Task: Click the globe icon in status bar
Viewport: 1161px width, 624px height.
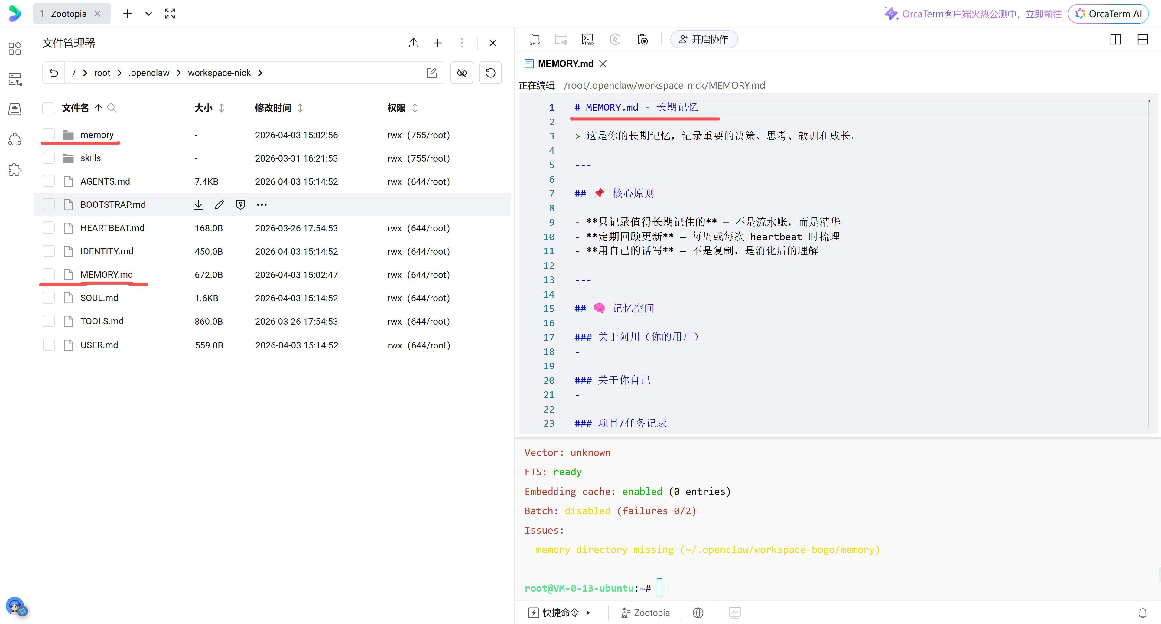Action: pos(698,613)
